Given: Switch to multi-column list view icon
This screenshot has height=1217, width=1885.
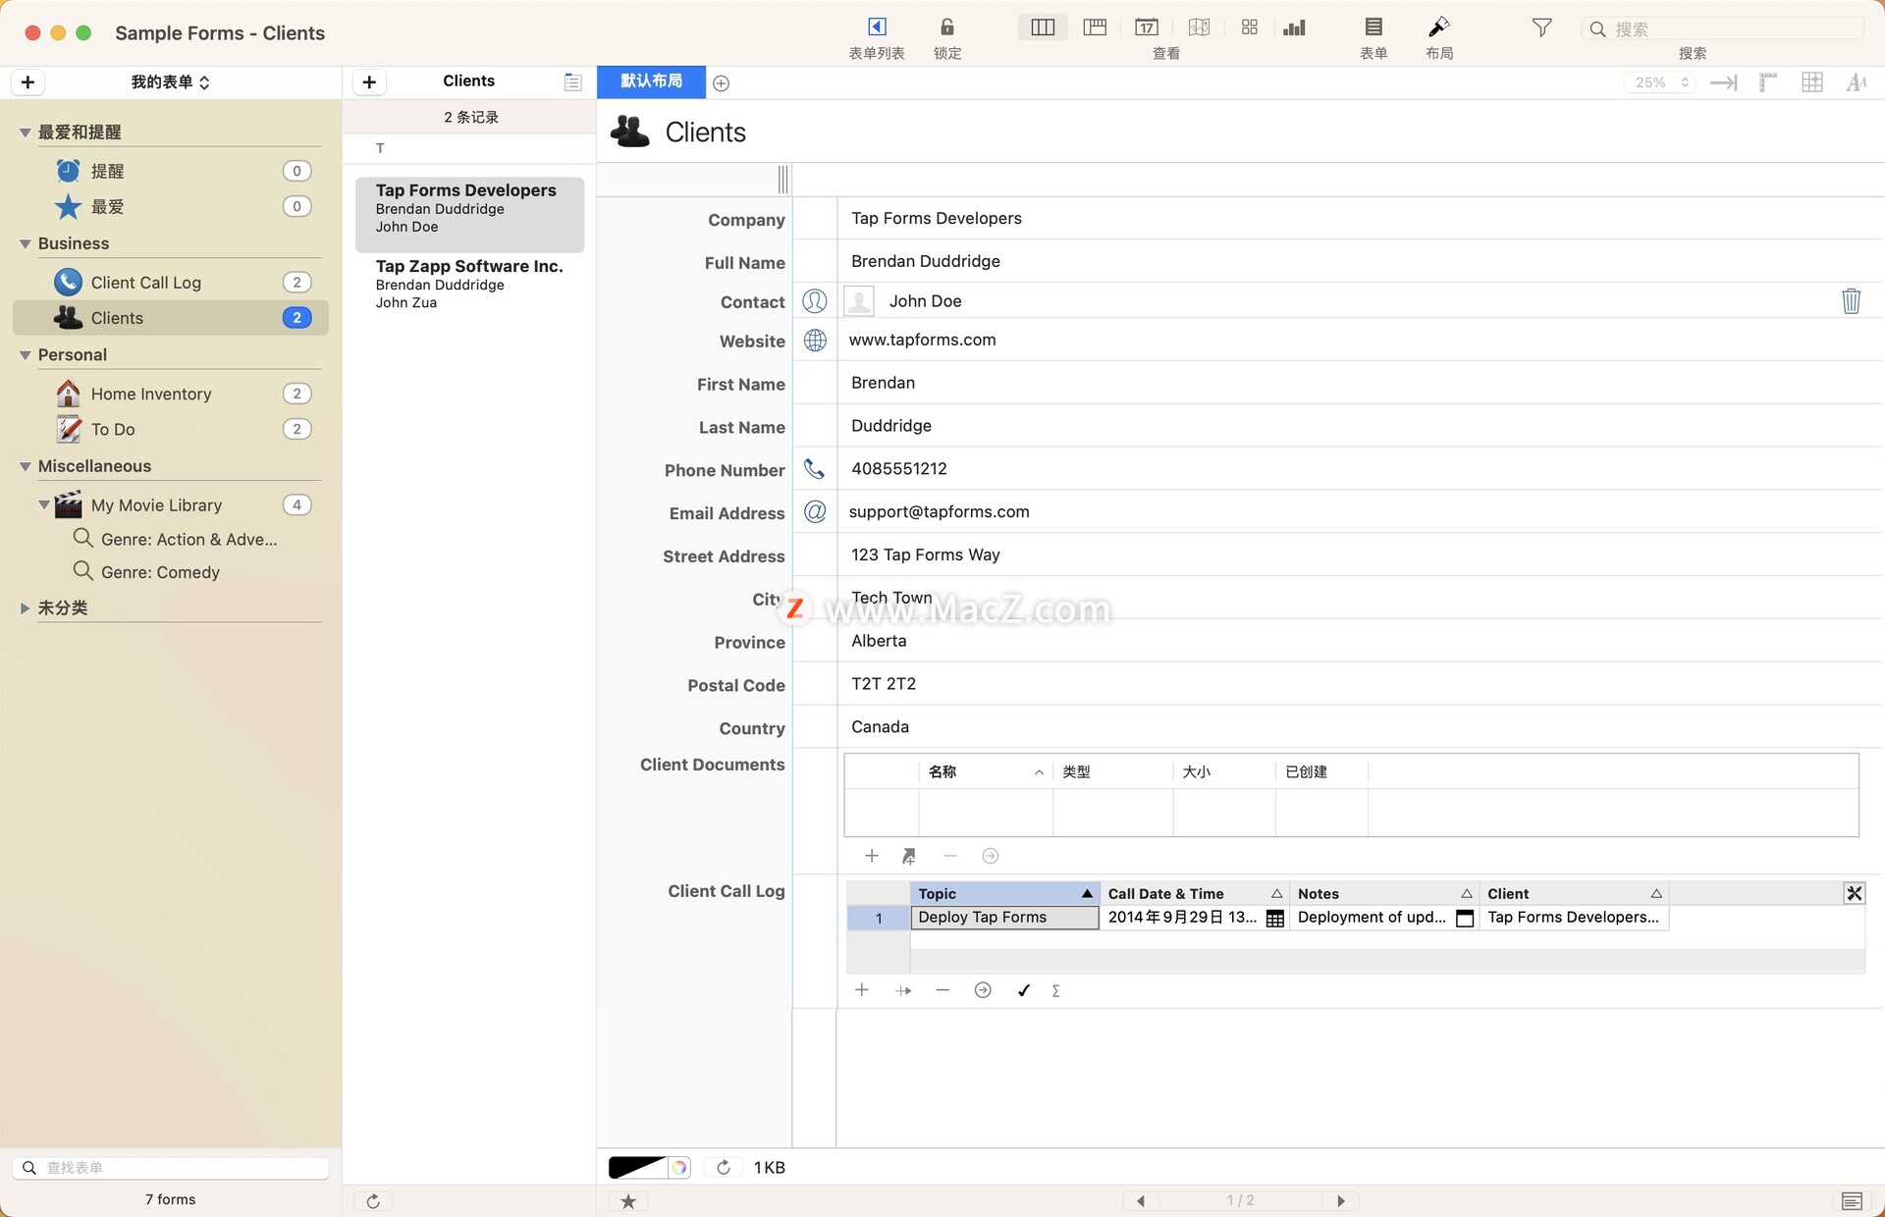Looking at the screenshot, I should [x=1095, y=27].
